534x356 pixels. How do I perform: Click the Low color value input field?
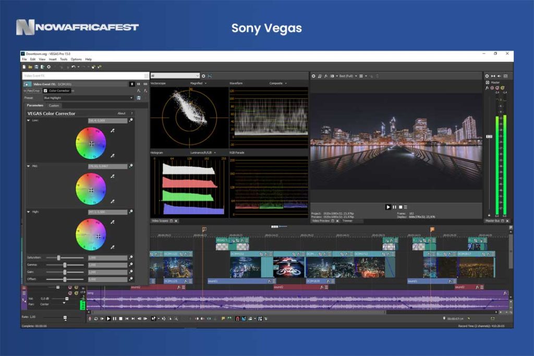tap(107, 120)
